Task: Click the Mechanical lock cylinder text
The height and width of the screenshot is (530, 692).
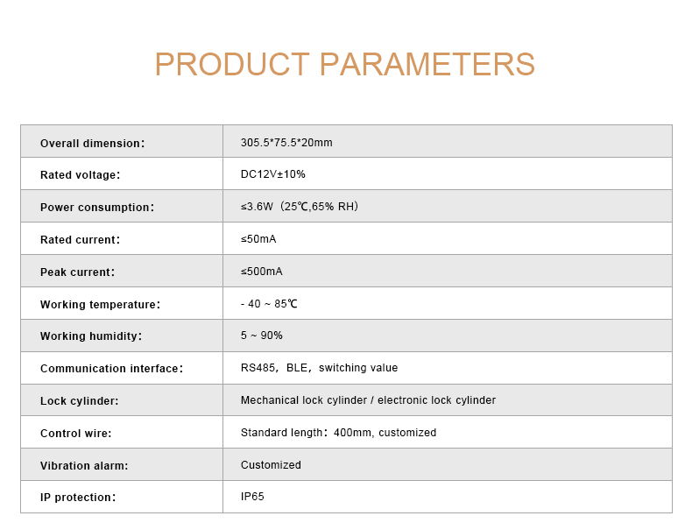Action: [x=303, y=400]
